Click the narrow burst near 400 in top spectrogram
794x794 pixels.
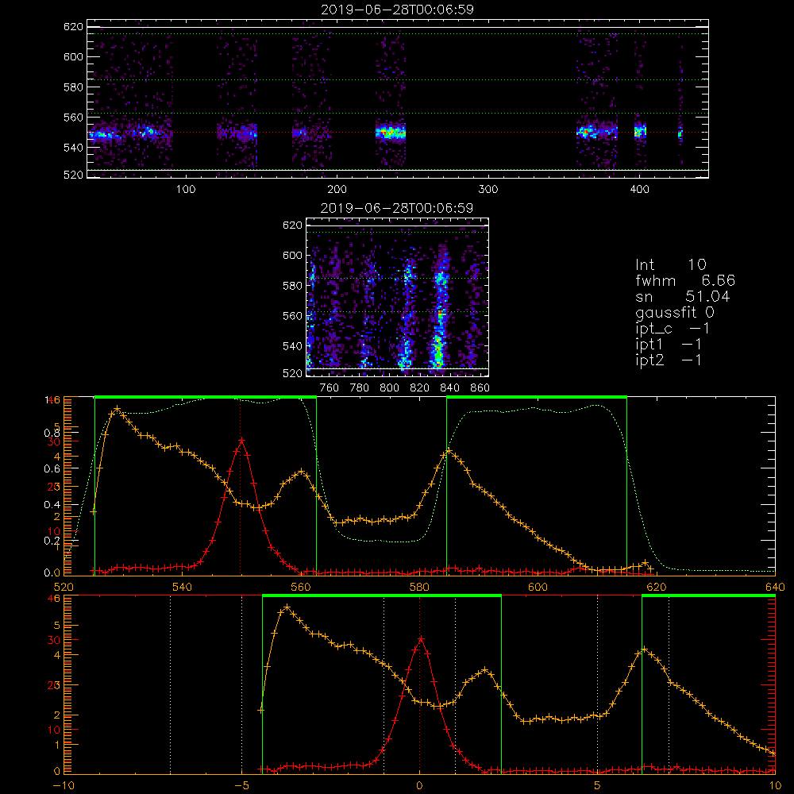tap(640, 132)
